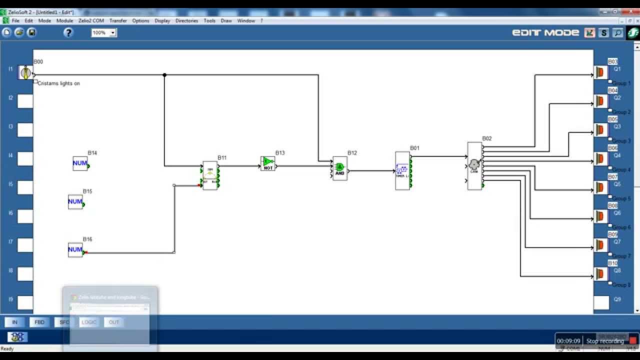The height and width of the screenshot is (360, 640).
Task: Click the green Schneider logo icon
Action: 633,32
